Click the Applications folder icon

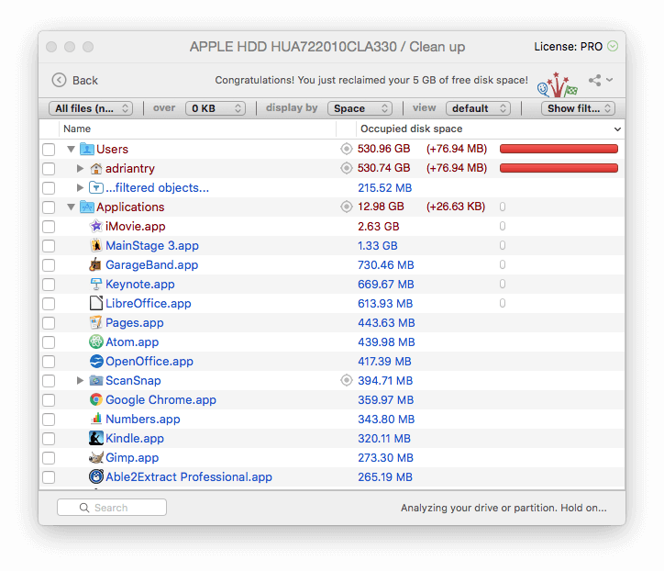(x=87, y=207)
